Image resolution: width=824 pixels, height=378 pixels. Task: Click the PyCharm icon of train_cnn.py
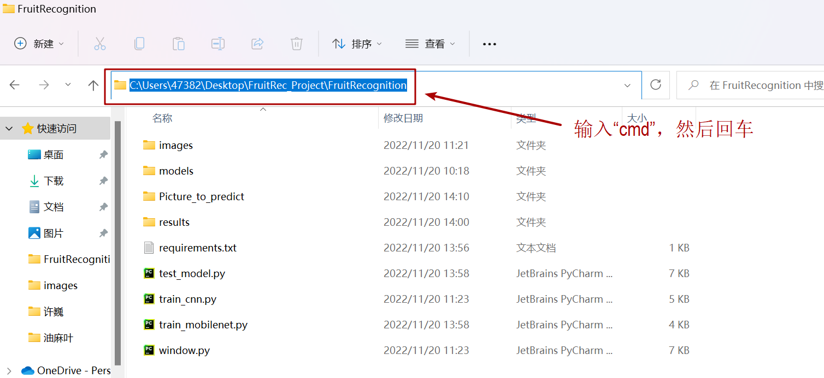[x=149, y=299]
